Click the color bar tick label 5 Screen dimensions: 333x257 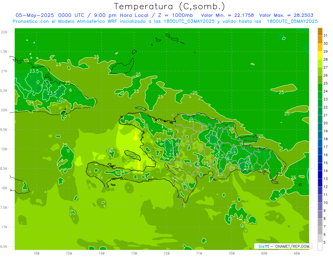(x=325, y=243)
